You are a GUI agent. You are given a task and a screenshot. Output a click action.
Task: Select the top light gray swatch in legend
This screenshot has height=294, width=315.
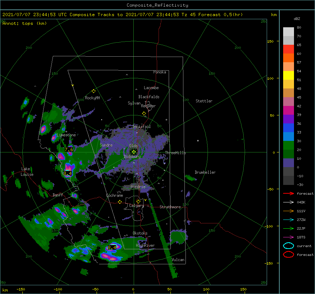(288, 32)
